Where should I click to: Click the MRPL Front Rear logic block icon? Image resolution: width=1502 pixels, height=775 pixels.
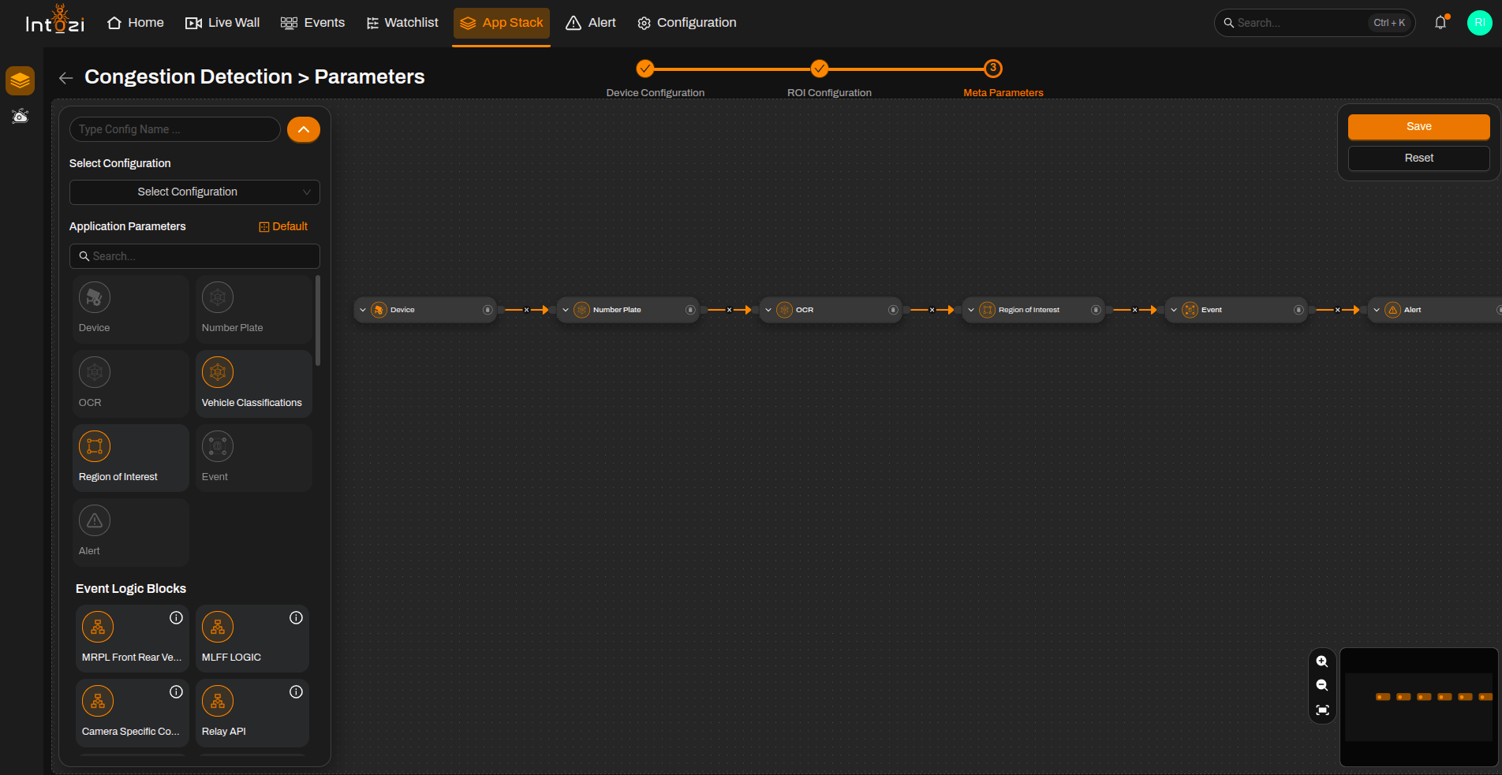coord(98,627)
